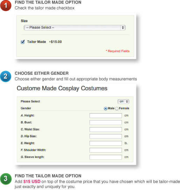
Task: Open the Size Please Select dropdown
Action: [x=74, y=28]
